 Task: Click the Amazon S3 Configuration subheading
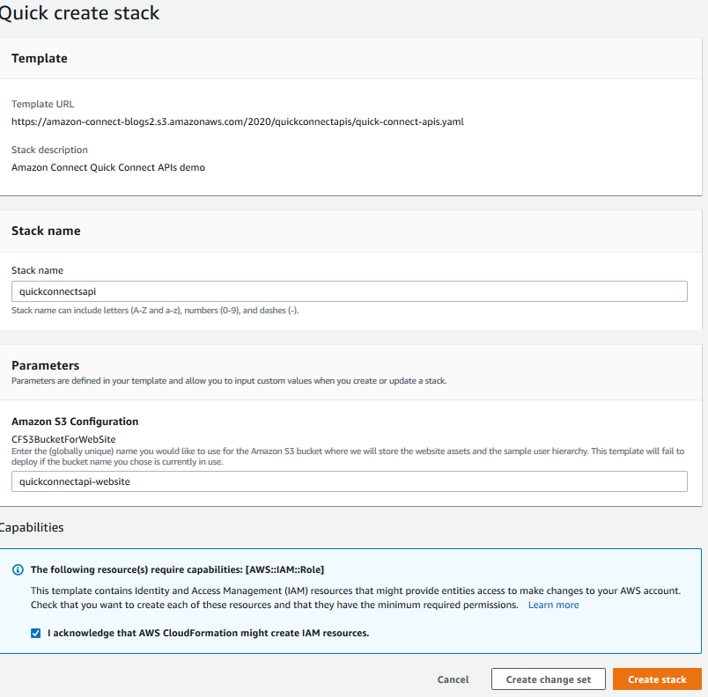(75, 422)
